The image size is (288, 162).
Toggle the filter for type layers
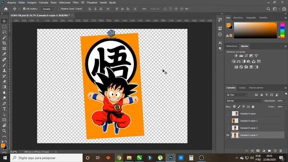tap(266, 95)
